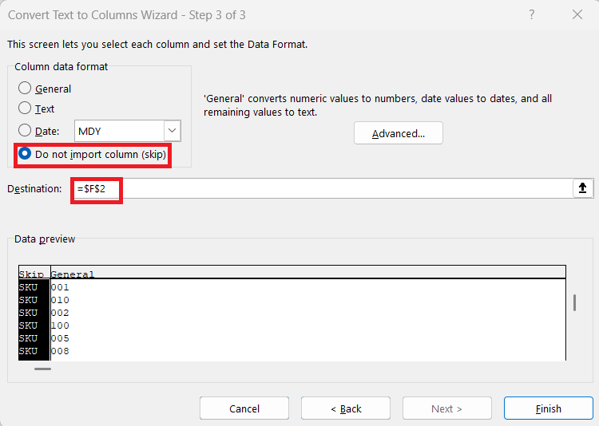Click preview value 010

click(60, 300)
